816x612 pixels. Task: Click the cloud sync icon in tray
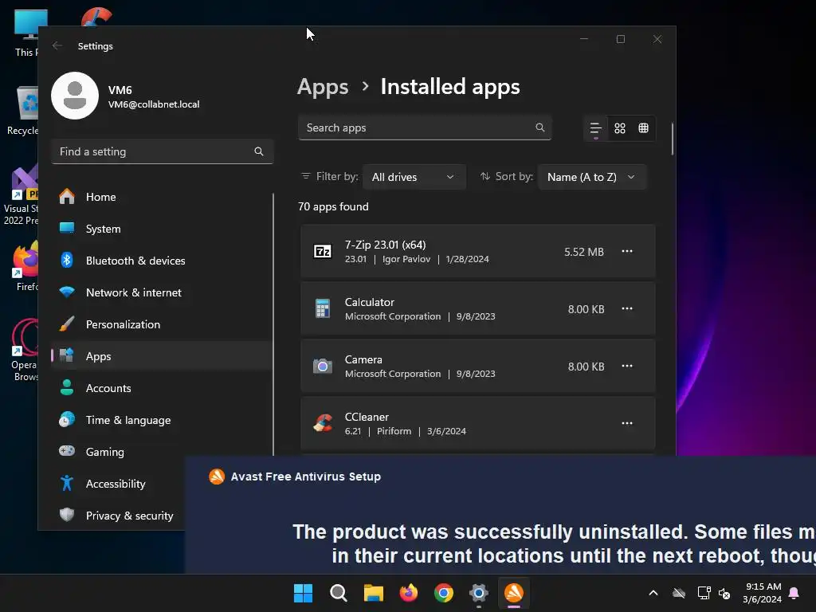tap(679, 593)
